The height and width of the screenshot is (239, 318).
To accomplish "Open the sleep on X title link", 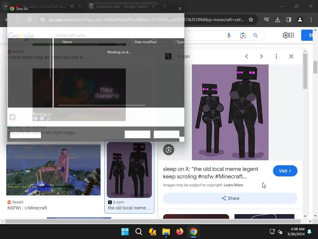I will [211, 173].
